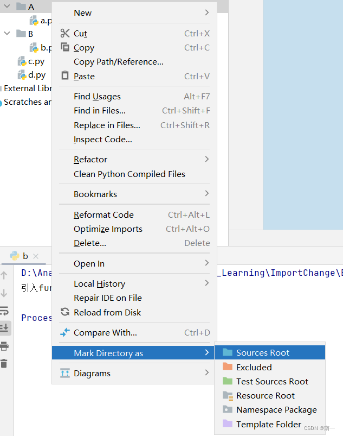343x436 pixels.
Task: Select Replace in Files... menu entry
Action: 134,125
